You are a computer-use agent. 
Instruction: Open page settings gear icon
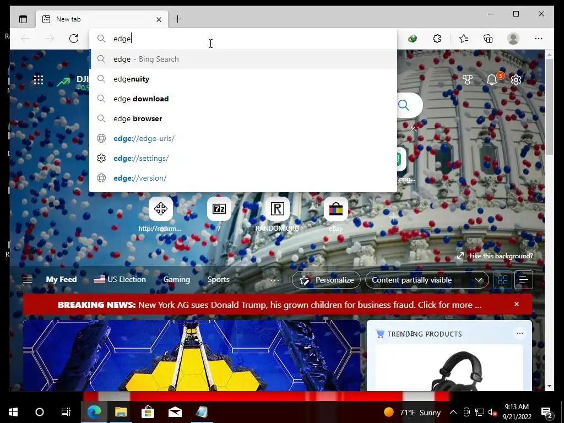click(x=516, y=79)
